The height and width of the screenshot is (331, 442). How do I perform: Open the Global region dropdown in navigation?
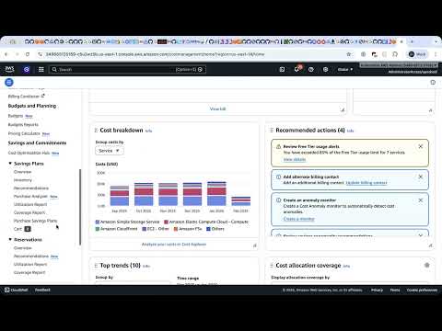click(345, 70)
